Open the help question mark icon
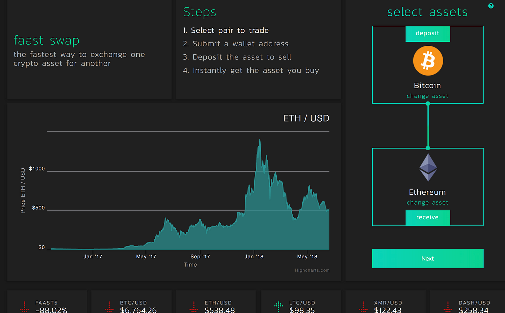The width and height of the screenshot is (505, 313). click(491, 6)
